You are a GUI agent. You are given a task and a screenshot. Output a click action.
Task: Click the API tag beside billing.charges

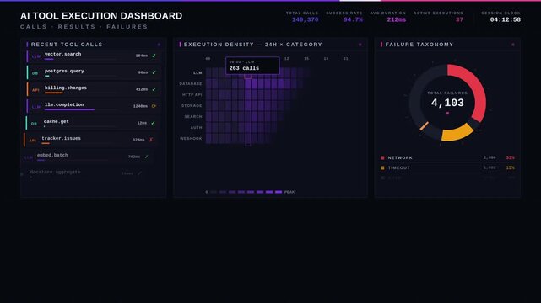35,90
